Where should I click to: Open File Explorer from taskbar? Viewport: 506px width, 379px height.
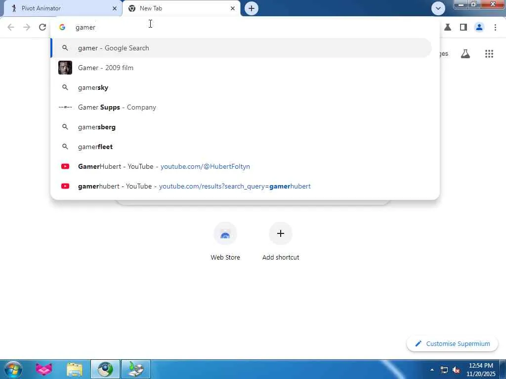[x=75, y=369]
